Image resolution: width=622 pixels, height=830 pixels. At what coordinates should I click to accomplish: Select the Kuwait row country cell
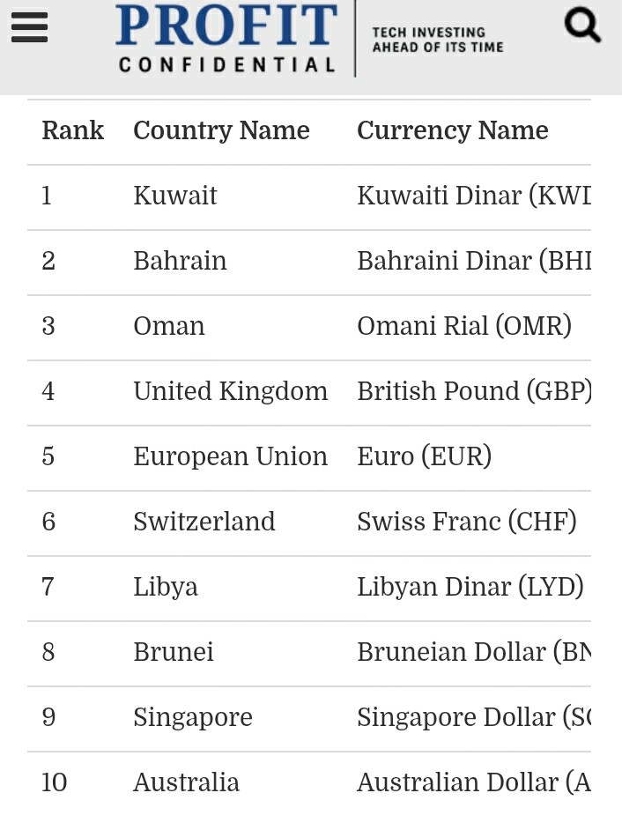click(x=175, y=196)
